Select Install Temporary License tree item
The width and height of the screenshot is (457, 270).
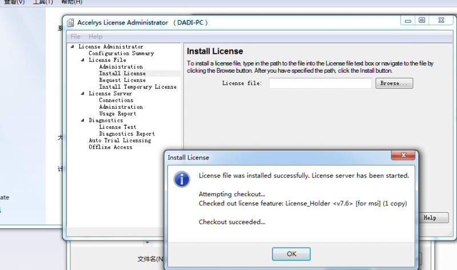click(x=138, y=87)
